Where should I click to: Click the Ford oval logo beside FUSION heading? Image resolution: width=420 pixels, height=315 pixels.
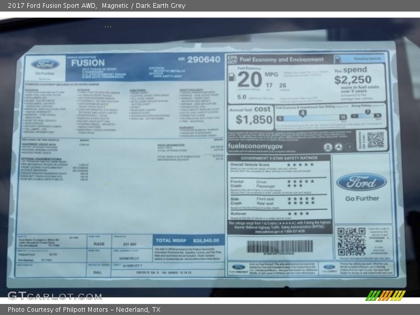[45, 65]
